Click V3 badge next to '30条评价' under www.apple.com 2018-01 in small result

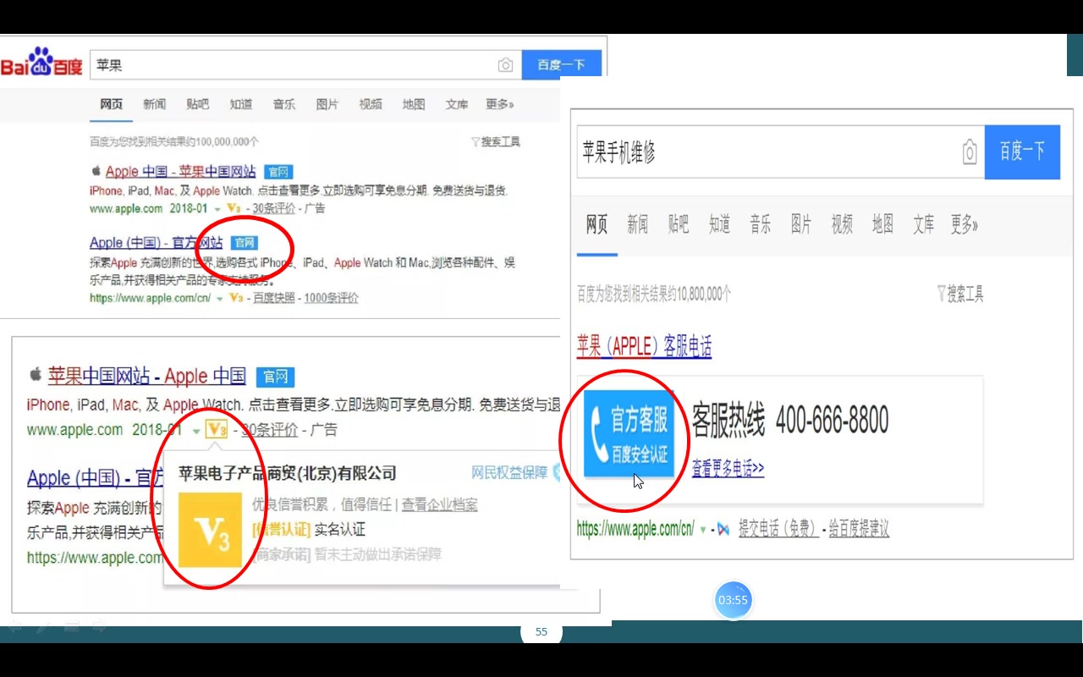coord(234,208)
